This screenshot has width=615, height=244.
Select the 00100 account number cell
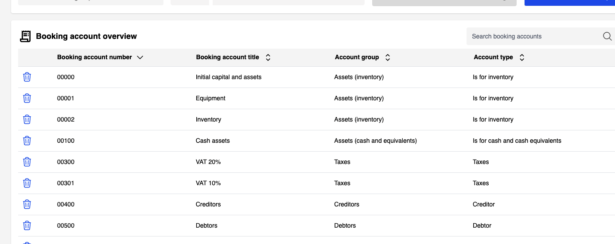click(x=66, y=141)
